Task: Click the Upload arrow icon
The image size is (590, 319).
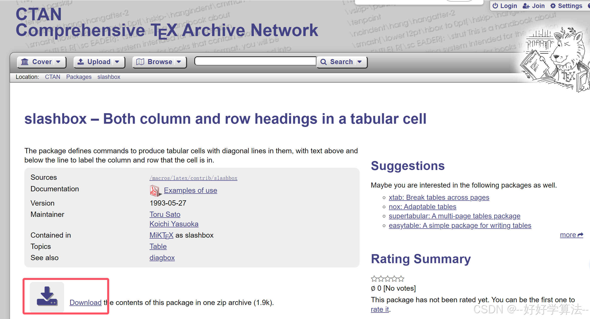Action: (81, 62)
